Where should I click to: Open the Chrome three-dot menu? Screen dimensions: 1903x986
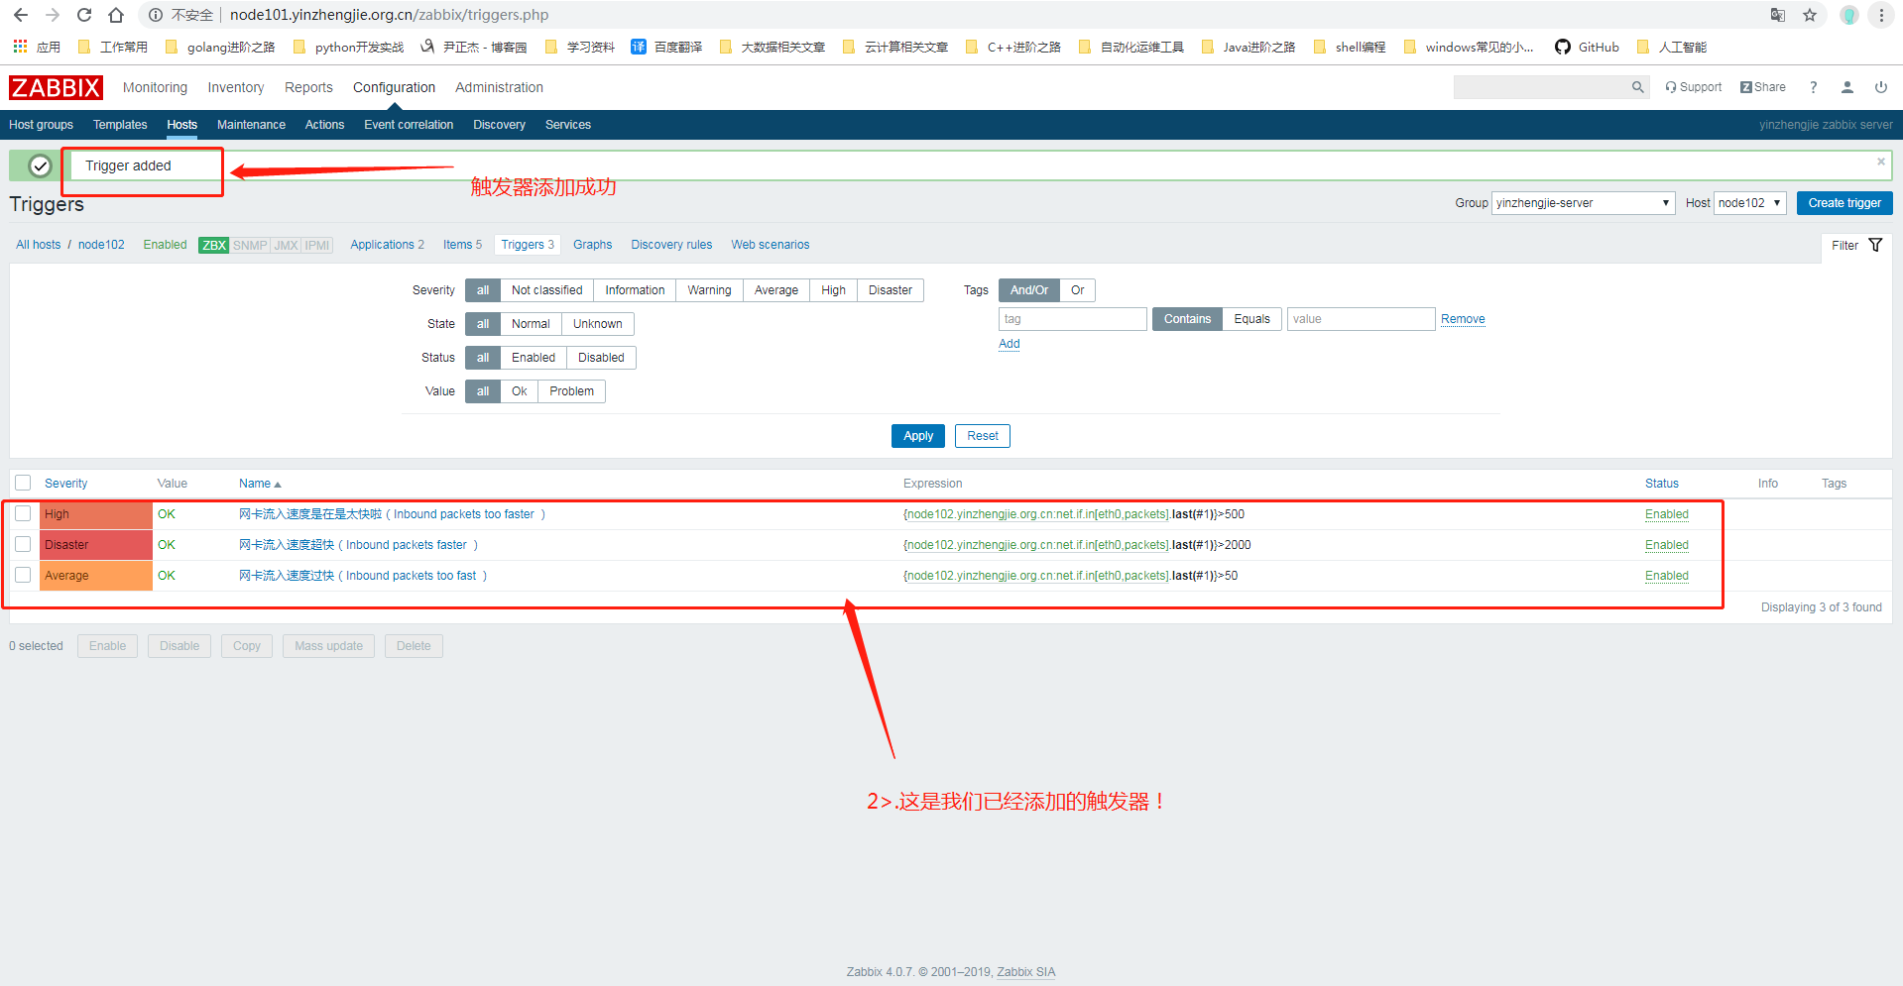pos(1881,15)
